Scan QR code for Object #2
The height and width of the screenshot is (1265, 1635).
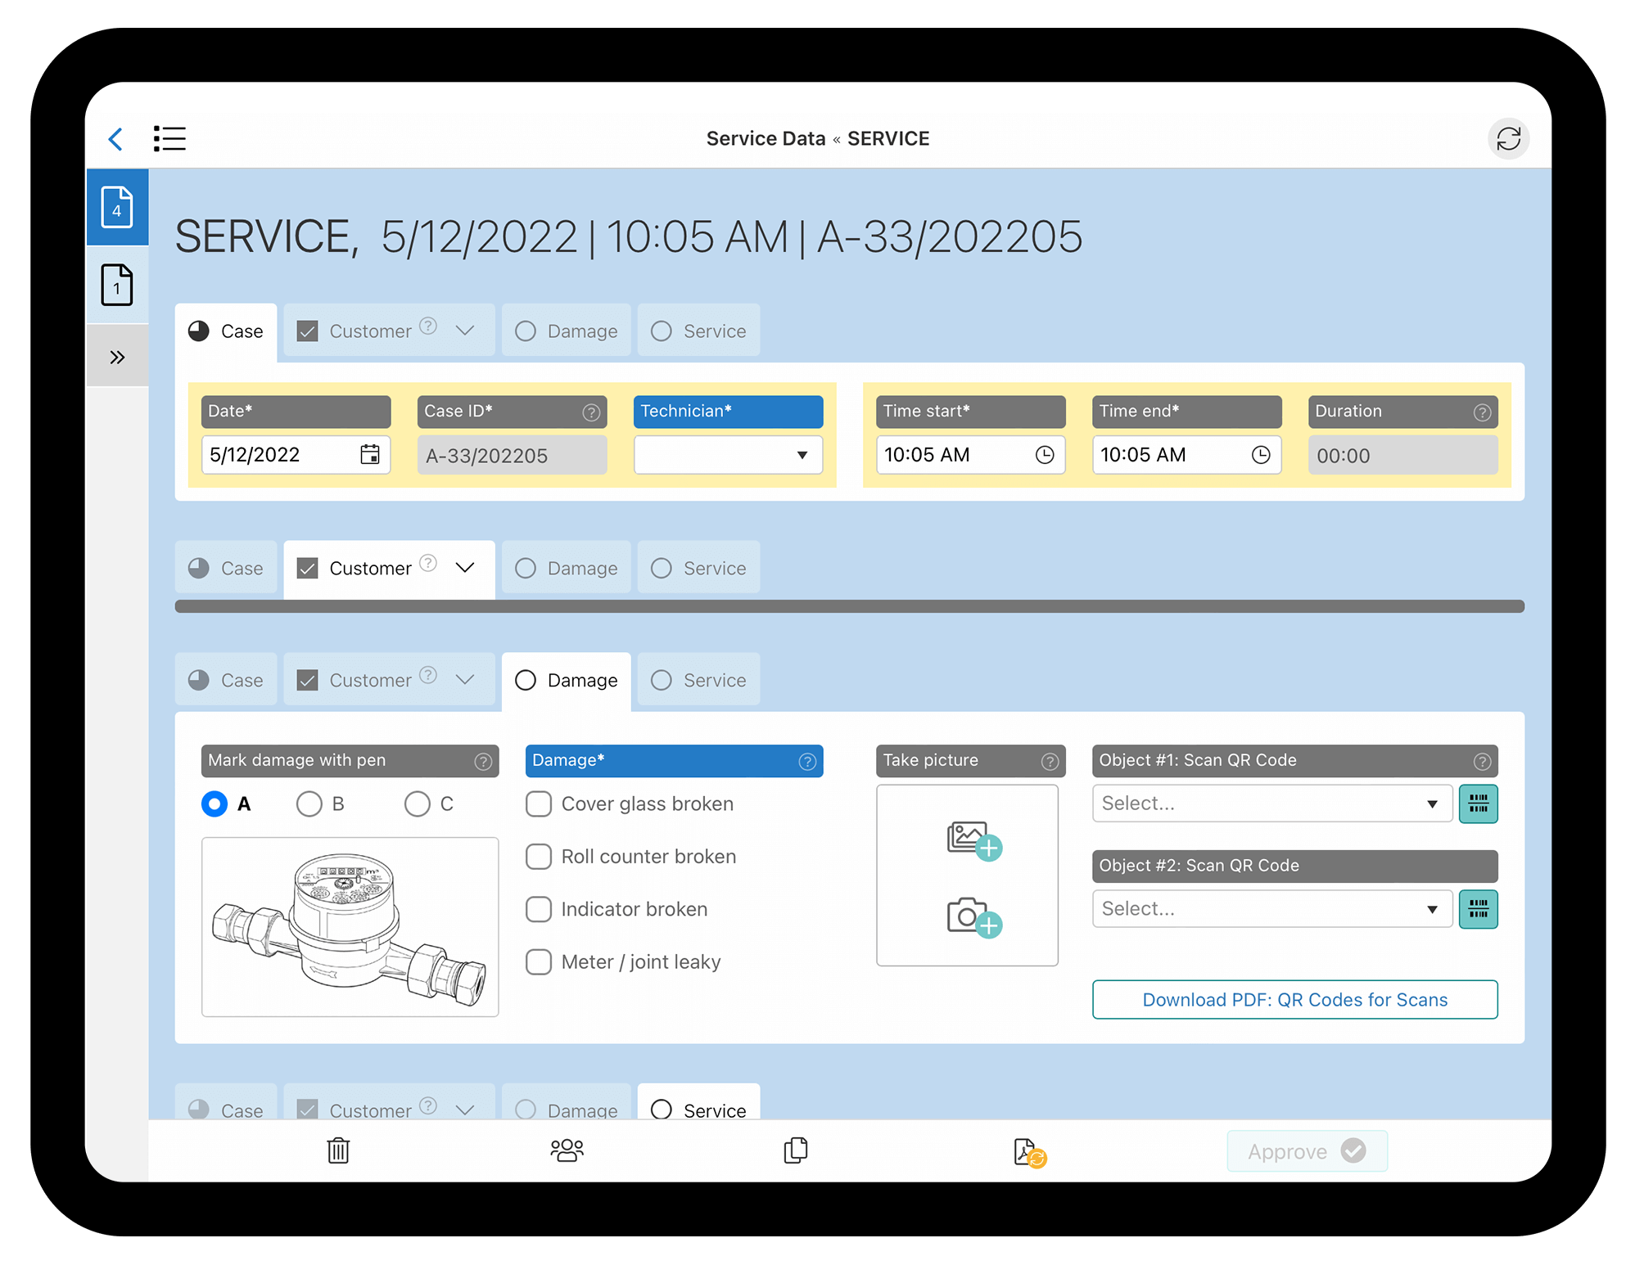[1479, 909]
